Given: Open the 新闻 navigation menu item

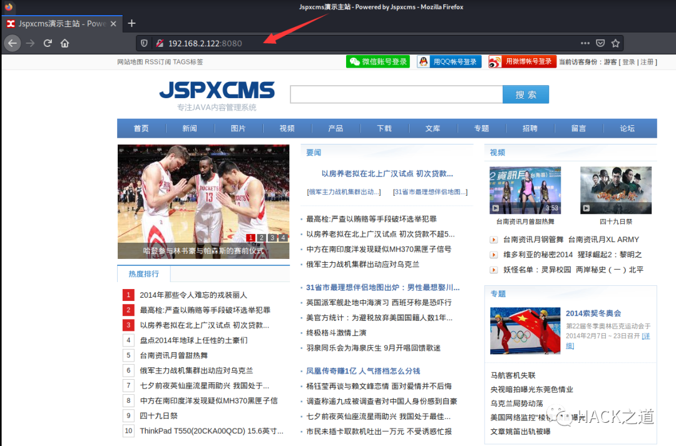Looking at the screenshot, I should [190, 128].
